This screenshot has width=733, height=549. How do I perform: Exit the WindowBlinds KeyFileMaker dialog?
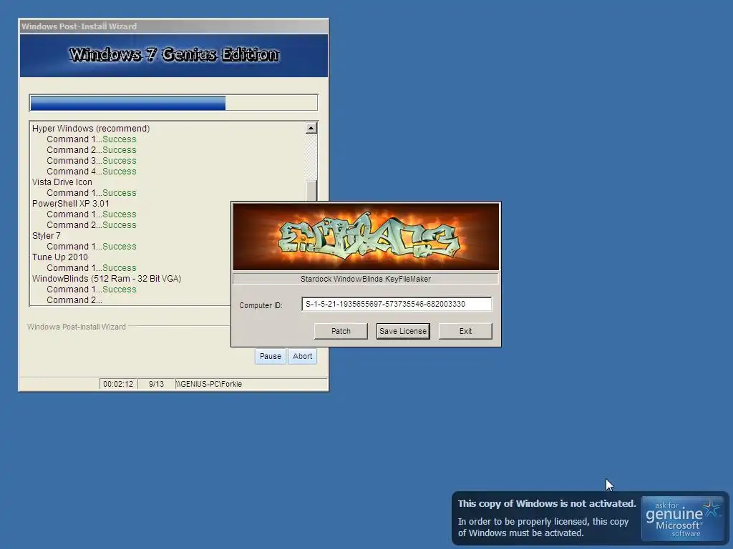pyautogui.click(x=465, y=331)
